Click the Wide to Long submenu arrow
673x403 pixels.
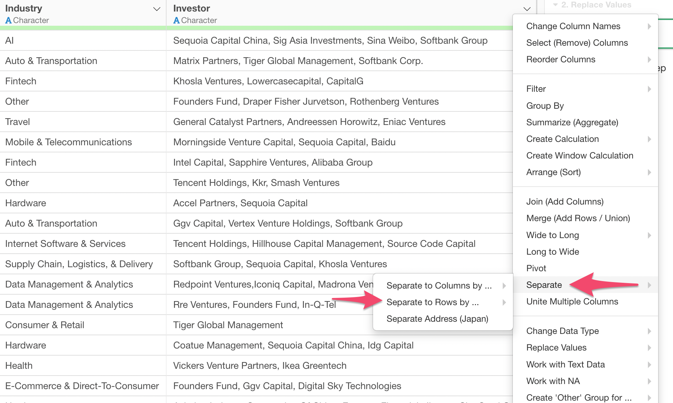(x=649, y=235)
